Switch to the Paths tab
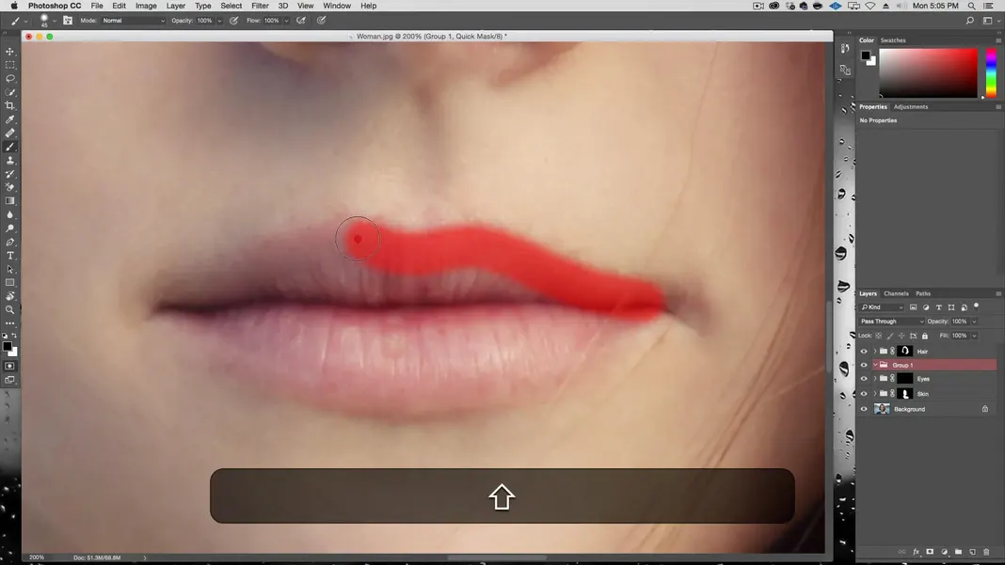Viewport: 1005px width, 565px height. click(x=923, y=293)
